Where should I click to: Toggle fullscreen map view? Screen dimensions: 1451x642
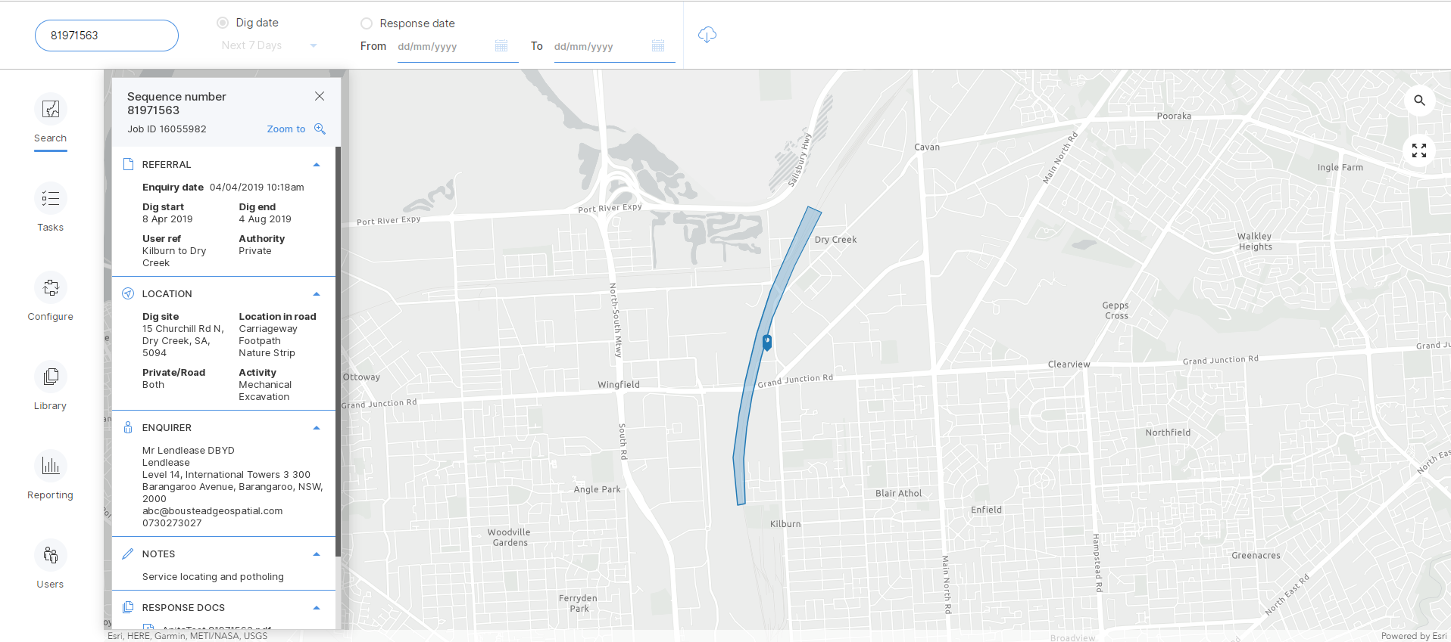(1419, 150)
